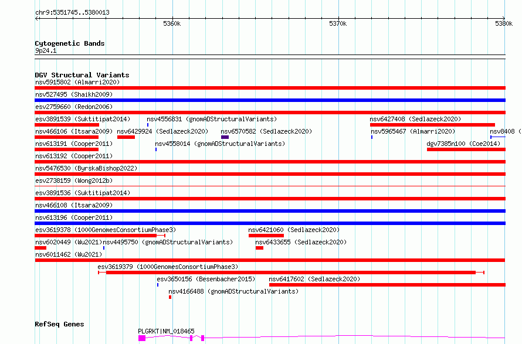Click the nsv6433655 (Sedlazeck2020) red bar

pos(259,248)
